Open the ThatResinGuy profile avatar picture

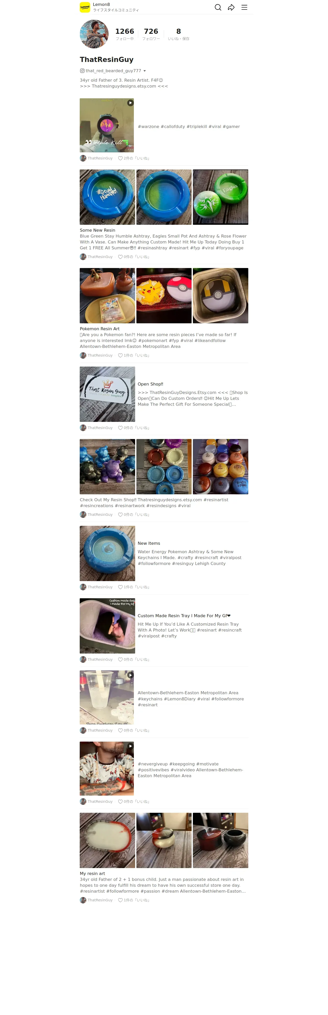coord(94,34)
